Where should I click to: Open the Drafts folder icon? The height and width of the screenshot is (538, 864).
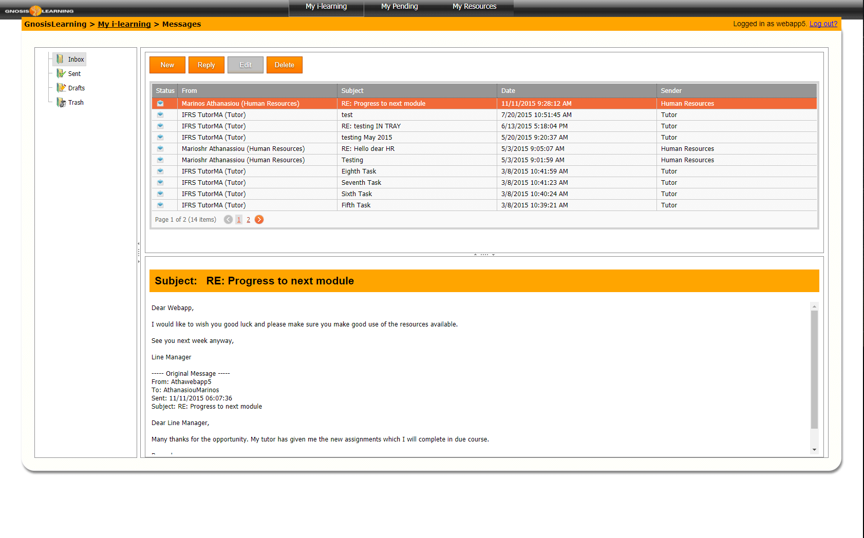tap(61, 88)
